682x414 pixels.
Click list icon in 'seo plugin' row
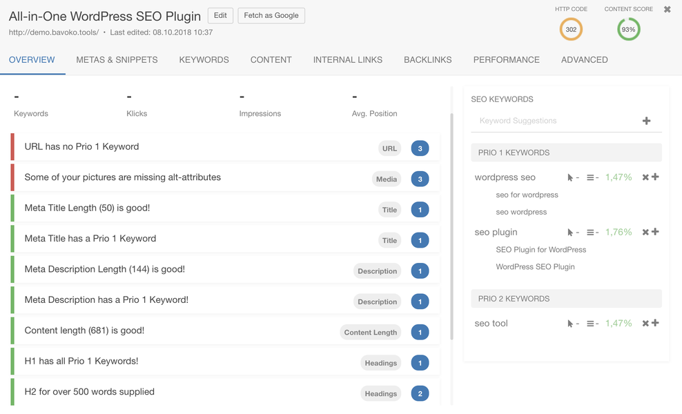coord(590,233)
